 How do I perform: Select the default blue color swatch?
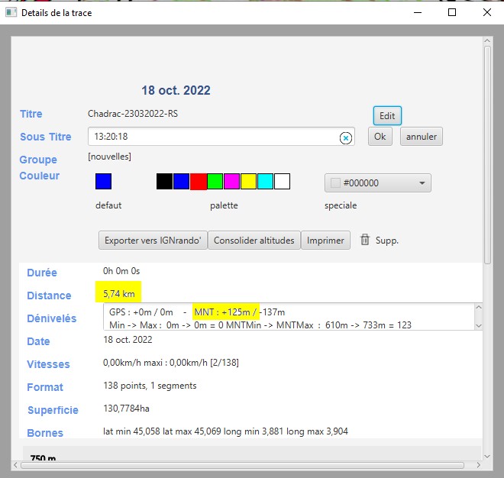[103, 182]
